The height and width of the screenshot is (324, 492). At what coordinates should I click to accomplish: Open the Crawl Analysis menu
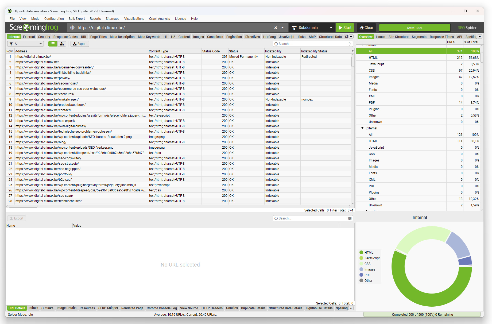tap(160, 19)
